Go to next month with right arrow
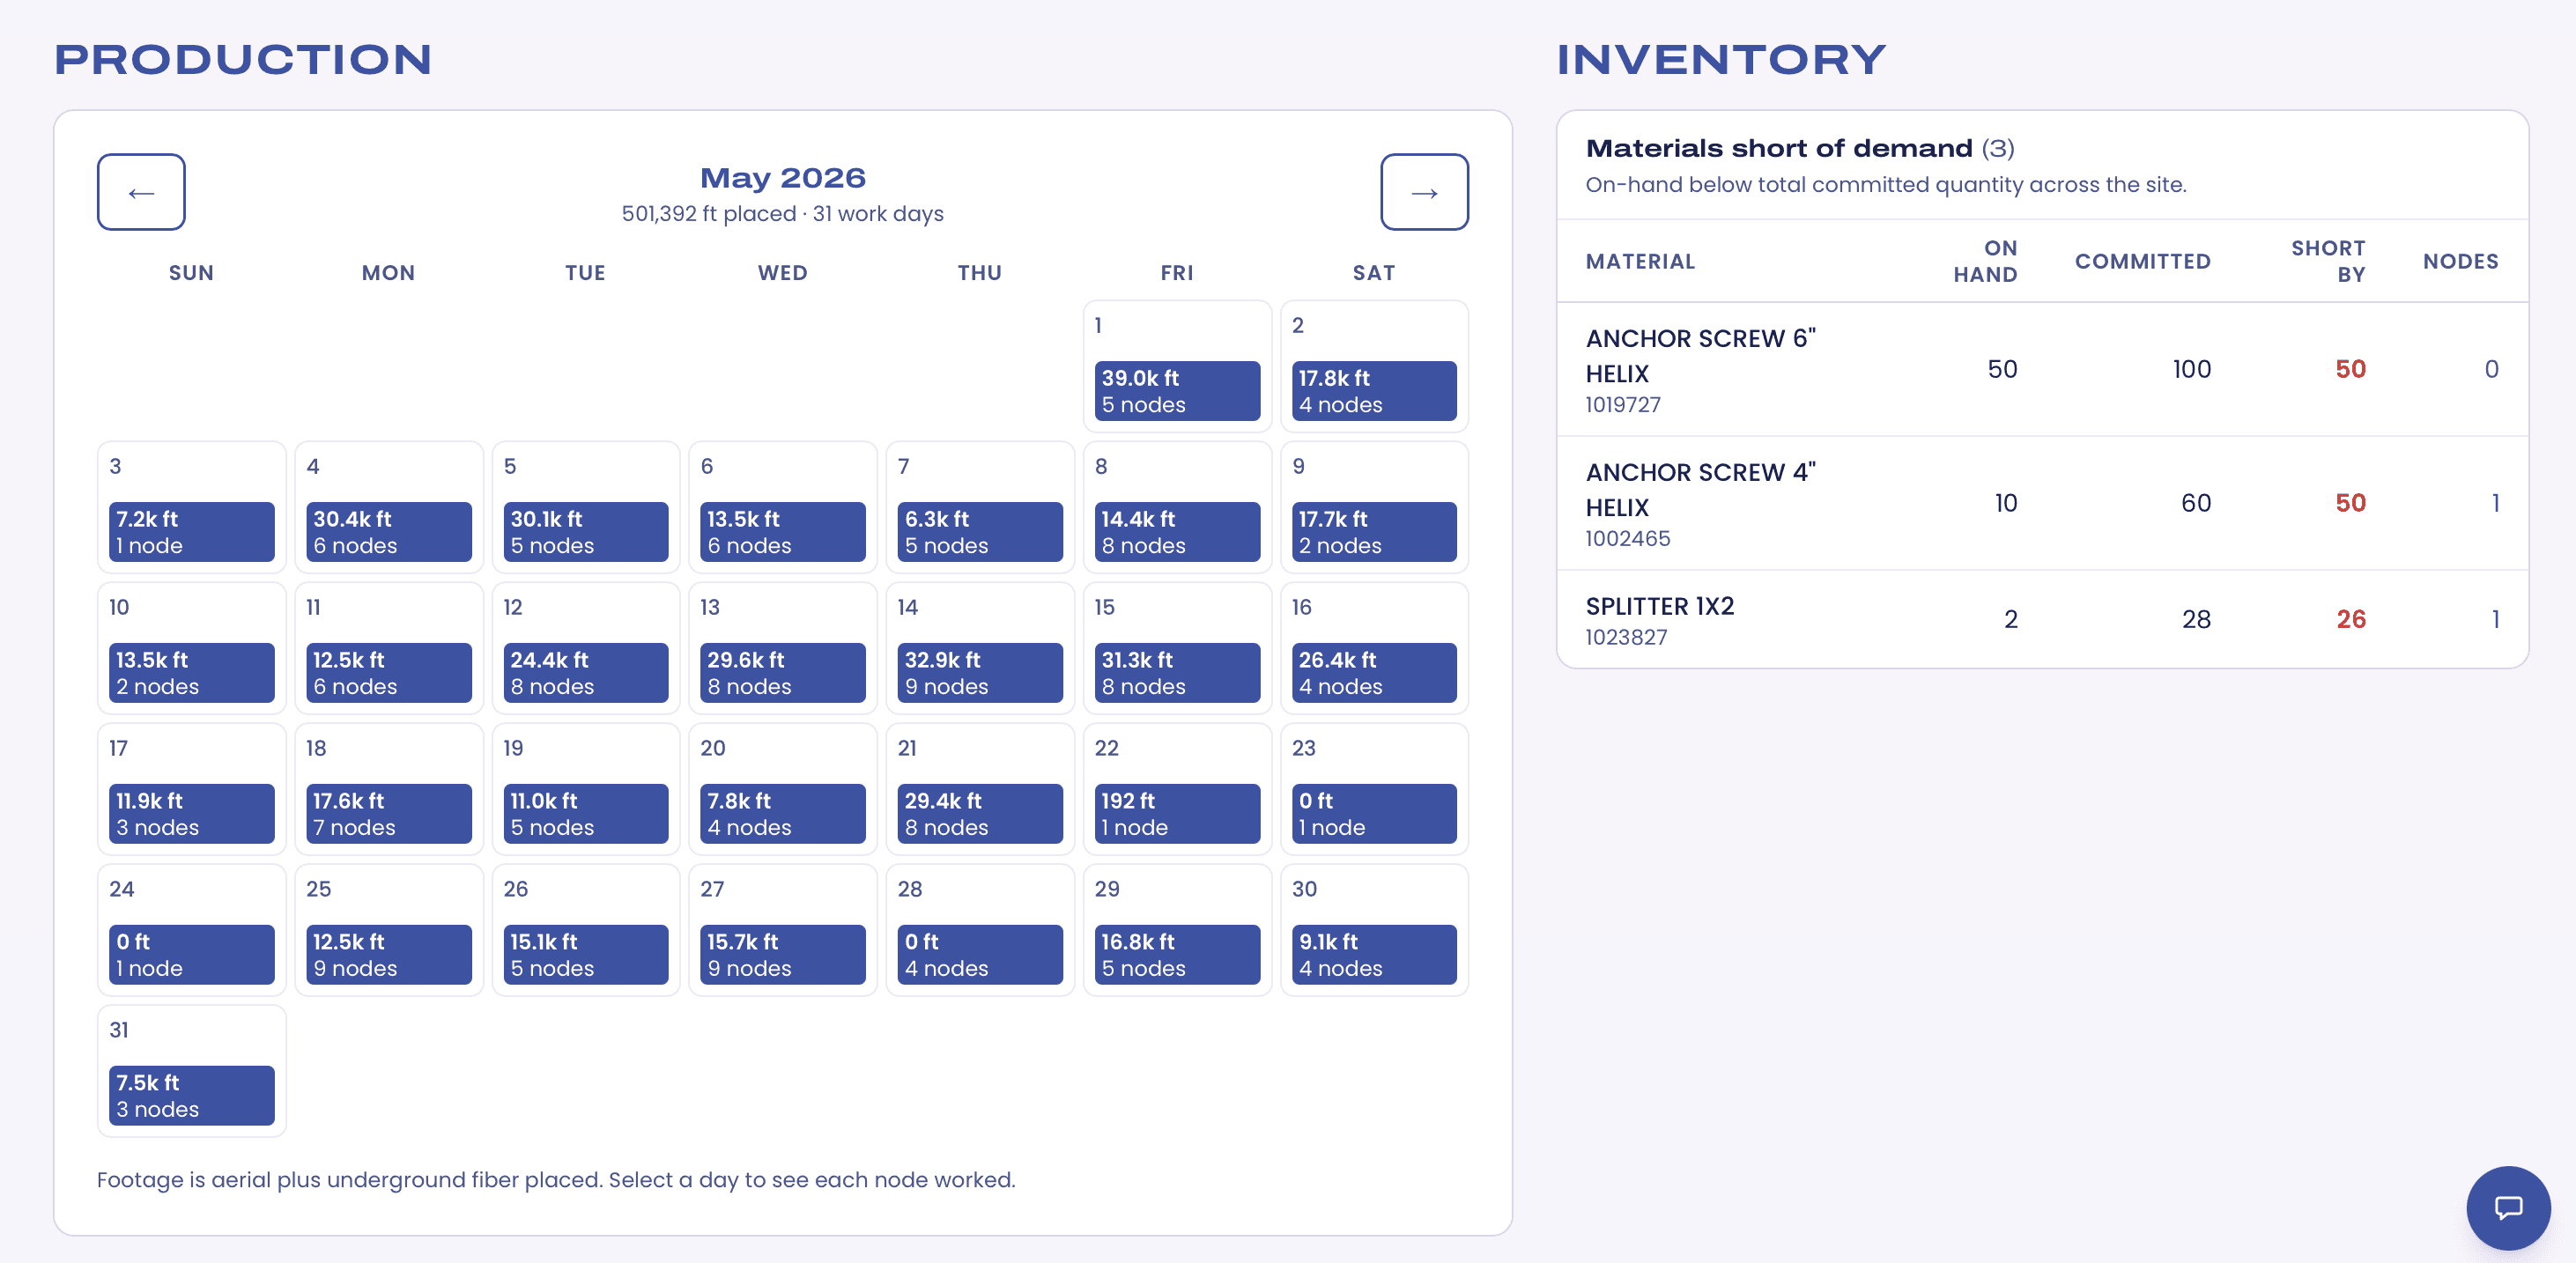2576x1263 pixels. 1424,192
